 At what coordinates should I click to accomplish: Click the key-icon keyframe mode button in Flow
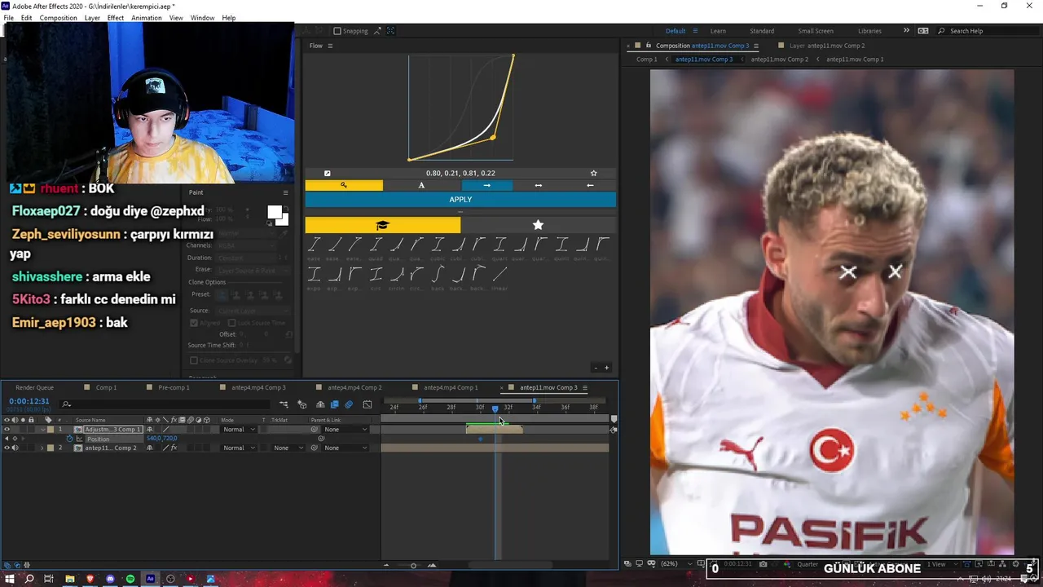pyautogui.click(x=344, y=185)
